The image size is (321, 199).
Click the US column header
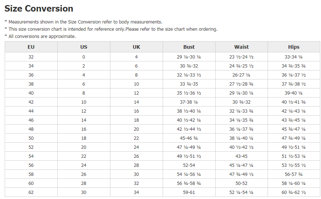tap(84, 47)
